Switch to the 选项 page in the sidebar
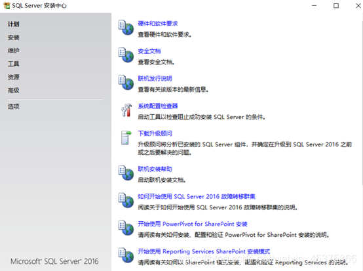The image size is (363, 271). [13, 106]
